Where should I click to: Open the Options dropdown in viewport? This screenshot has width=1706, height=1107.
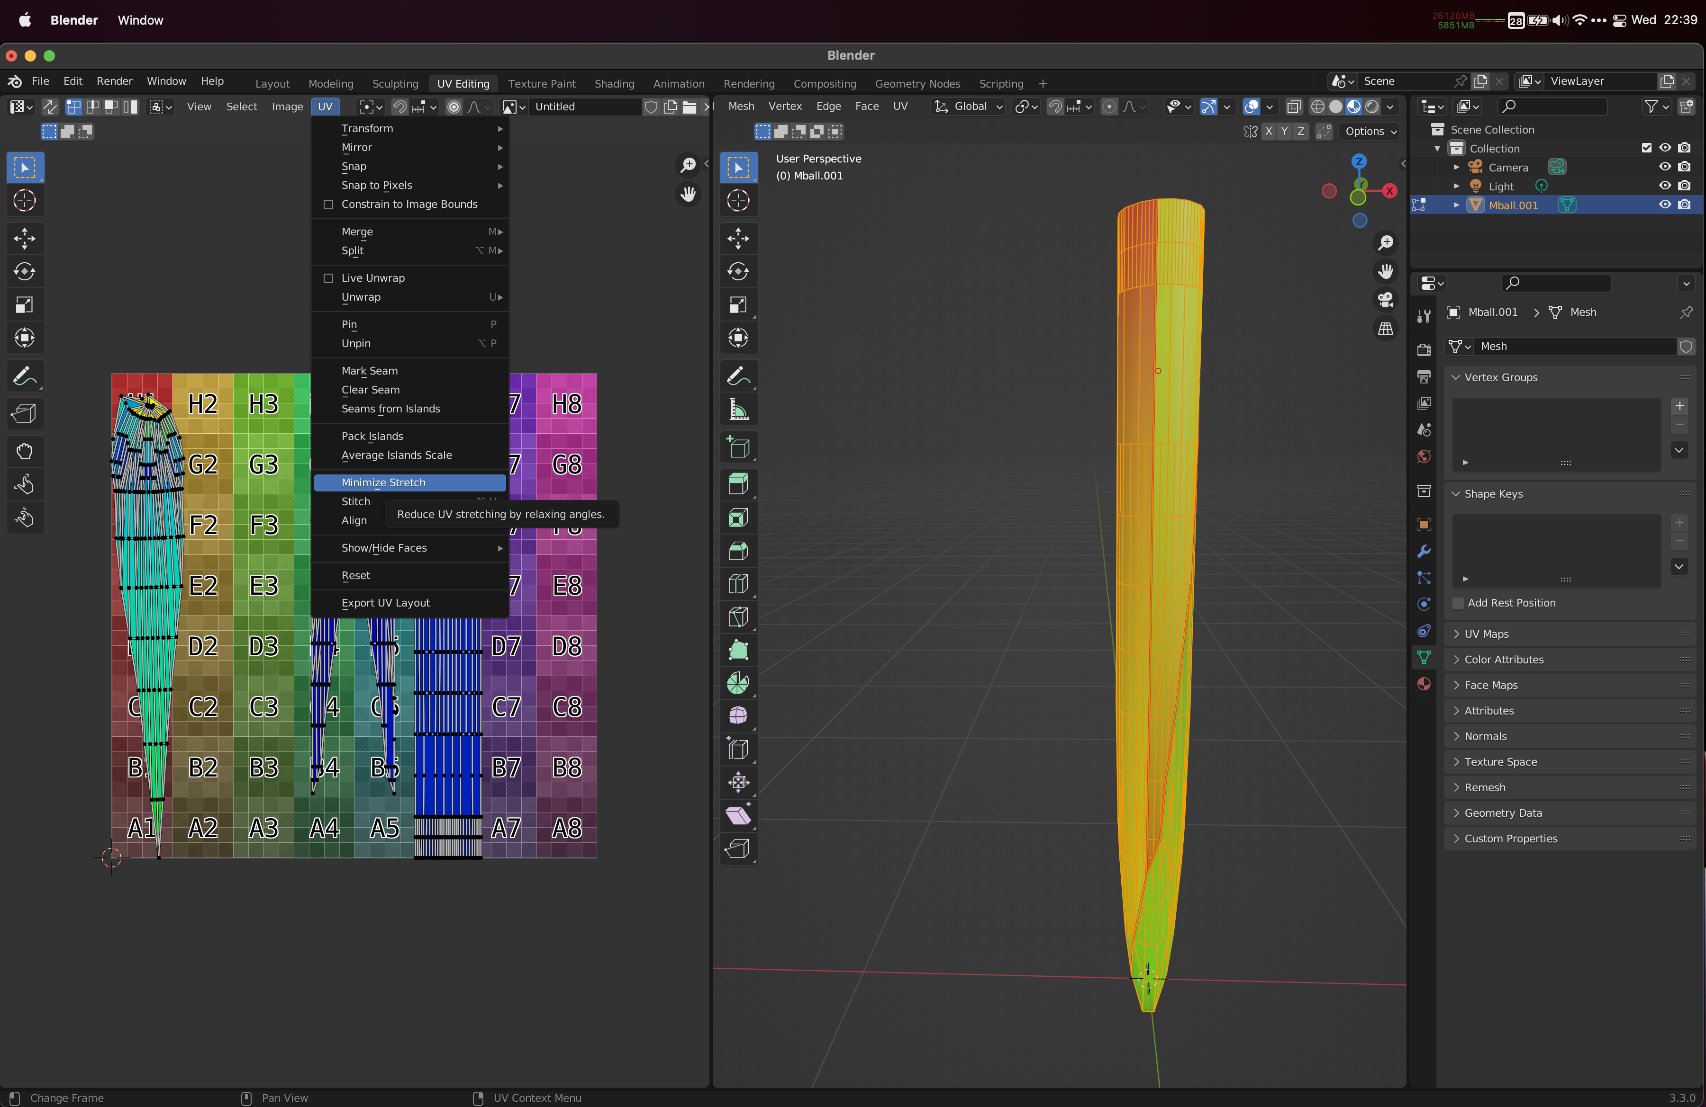point(1370,131)
